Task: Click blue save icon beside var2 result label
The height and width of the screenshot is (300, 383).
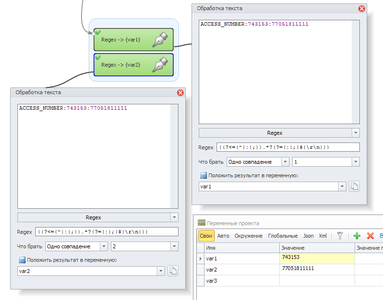Action: [22, 260]
